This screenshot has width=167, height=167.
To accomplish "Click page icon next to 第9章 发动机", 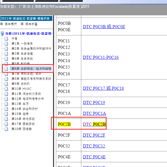I will pos(6,84).
